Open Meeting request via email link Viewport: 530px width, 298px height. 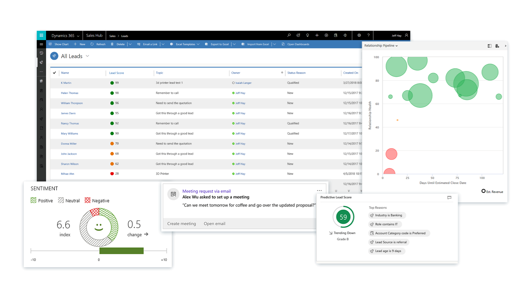click(206, 191)
